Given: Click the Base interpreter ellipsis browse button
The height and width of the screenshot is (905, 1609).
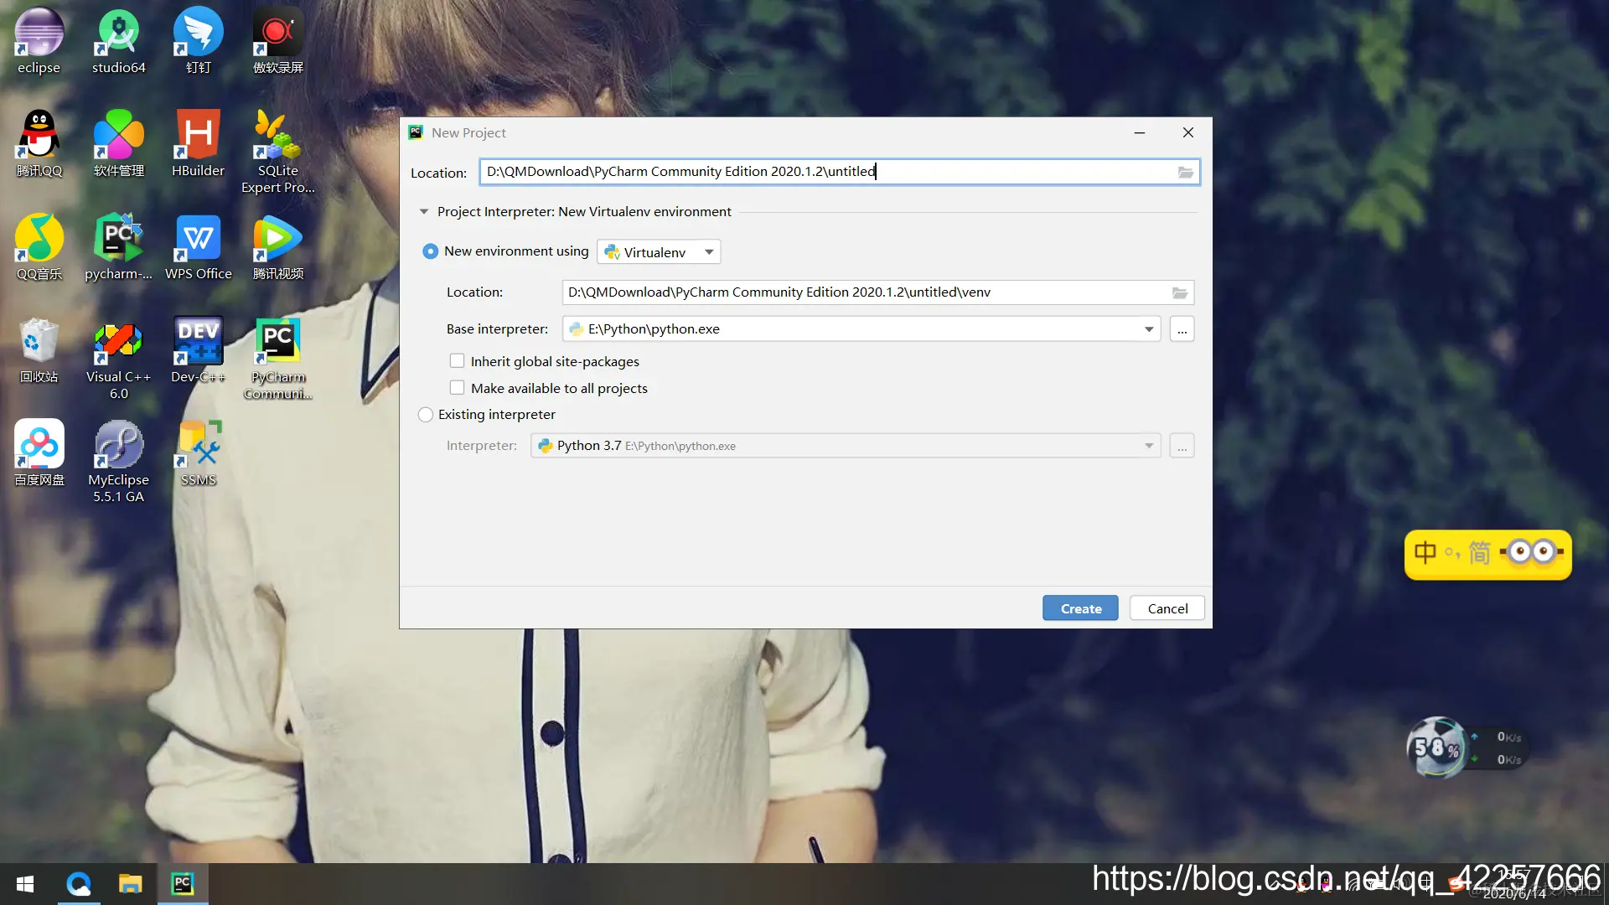Looking at the screenshot, I should 1182,329.
